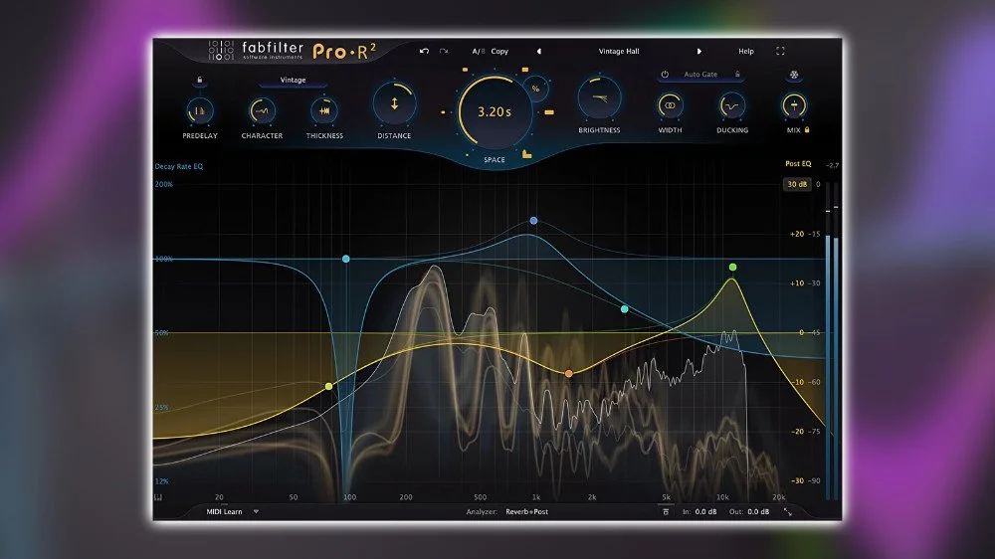Toggle the A/B state switch
995x559 pixels.
pos(478,51)
